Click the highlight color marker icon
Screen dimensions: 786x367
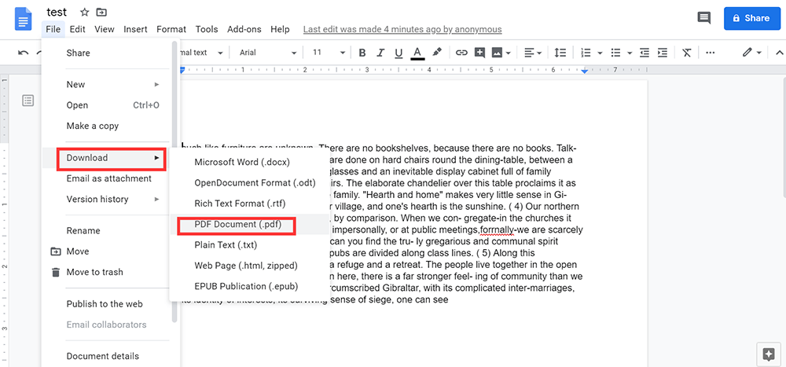tap(437, 53)
